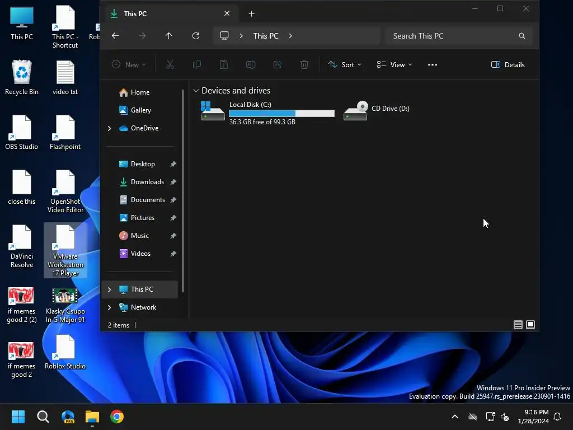573x430 pixels.
Task: Open the New dropdown menu
Action: [x=129, y=65]
